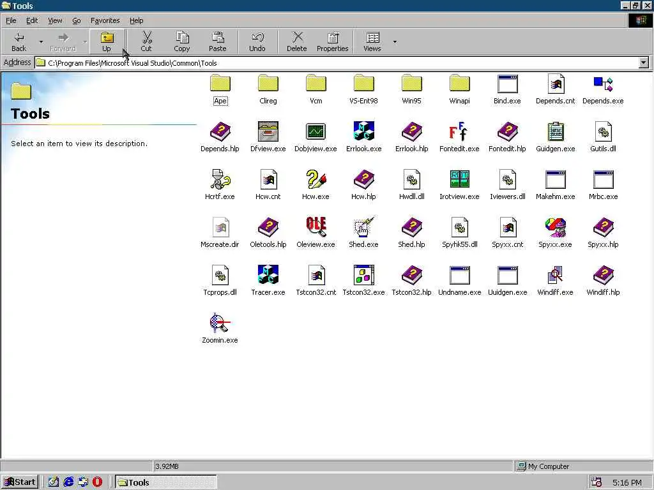Select Spyxx.exe icon
This screenshot has height=490, width=654.
click(x=556, y=228)
